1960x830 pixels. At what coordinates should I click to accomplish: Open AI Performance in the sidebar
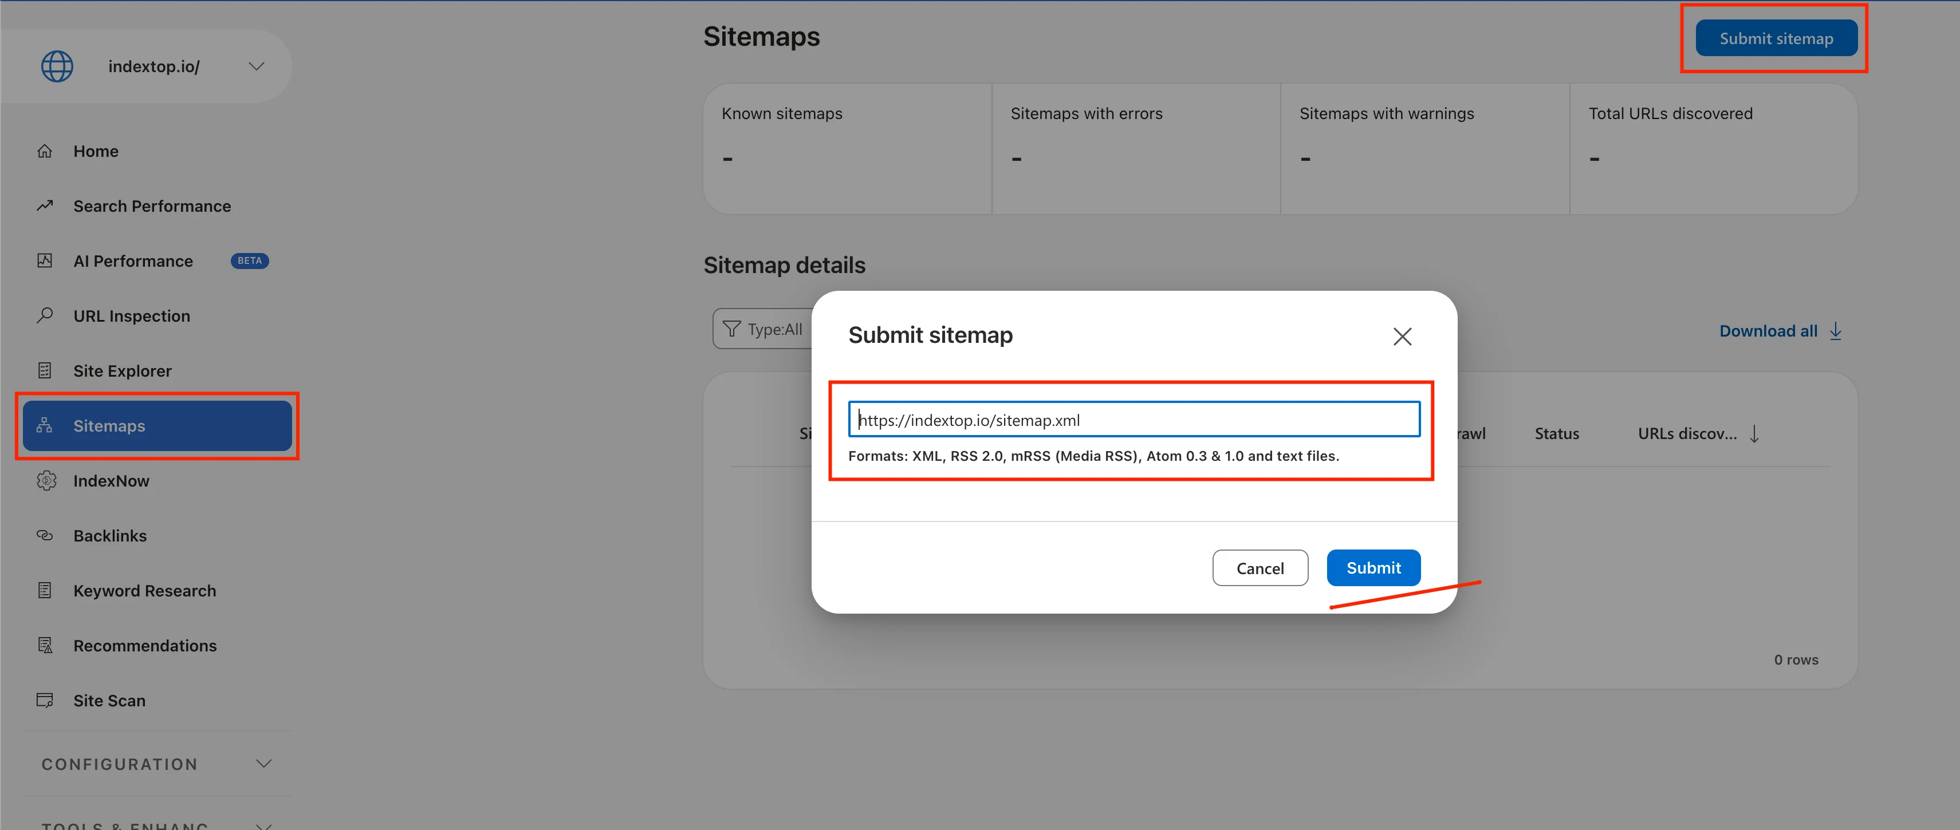click(133, 260)
